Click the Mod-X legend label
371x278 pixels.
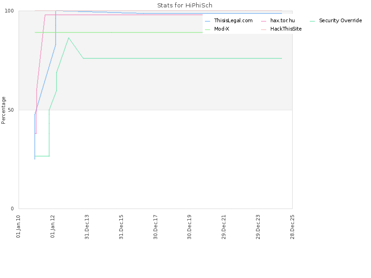click(221, 29)
